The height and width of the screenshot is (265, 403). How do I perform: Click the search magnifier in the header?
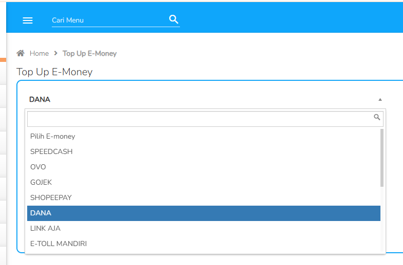[x=173, y=19]
